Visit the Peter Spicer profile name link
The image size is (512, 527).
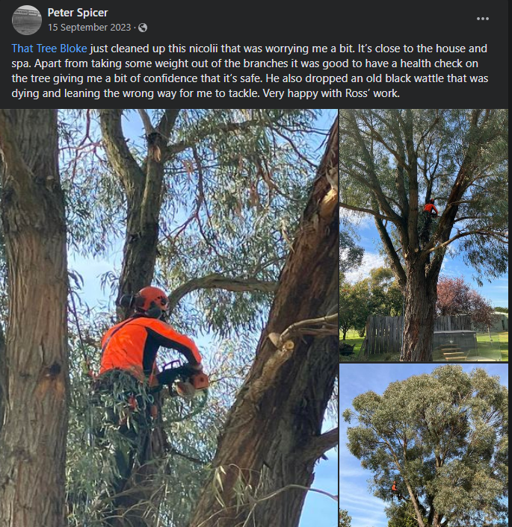click(x=78, y=13)
